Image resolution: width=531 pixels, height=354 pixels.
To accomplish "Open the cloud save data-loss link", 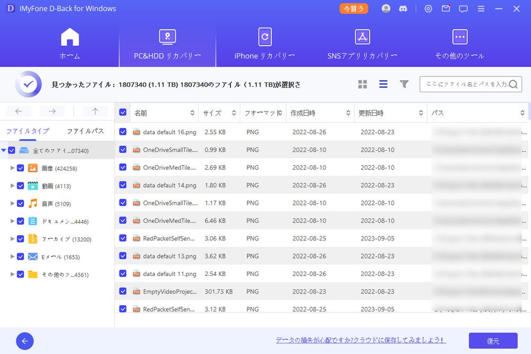I will 360,340.
